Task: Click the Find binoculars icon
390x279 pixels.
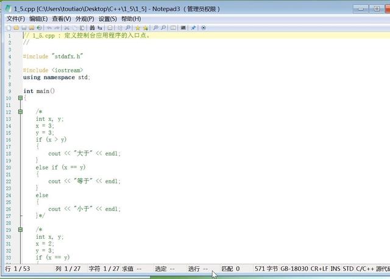Action: point(92,28)
